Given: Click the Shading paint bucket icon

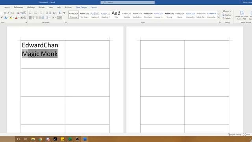Looking at the screenshot, I should (53, 18).
